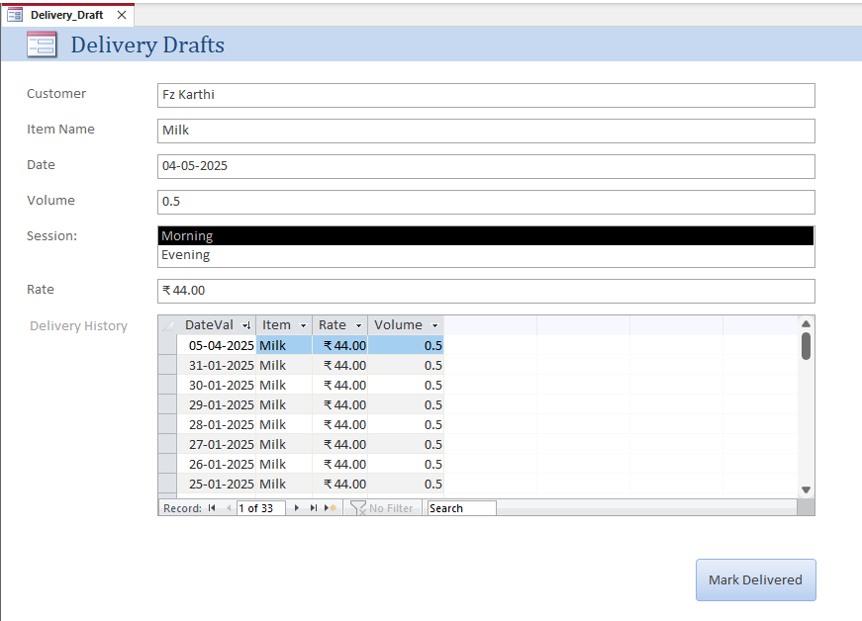862x621 pixels.
Task: Select Morning in Session list
Action: point(486,236)
